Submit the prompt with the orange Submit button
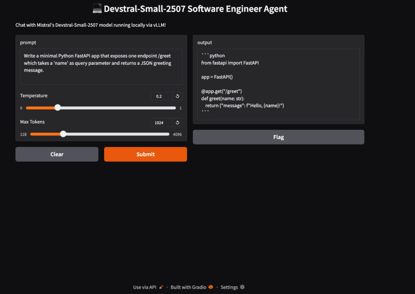The width and height of the screenshot is (415, 294). coord(145,154)
